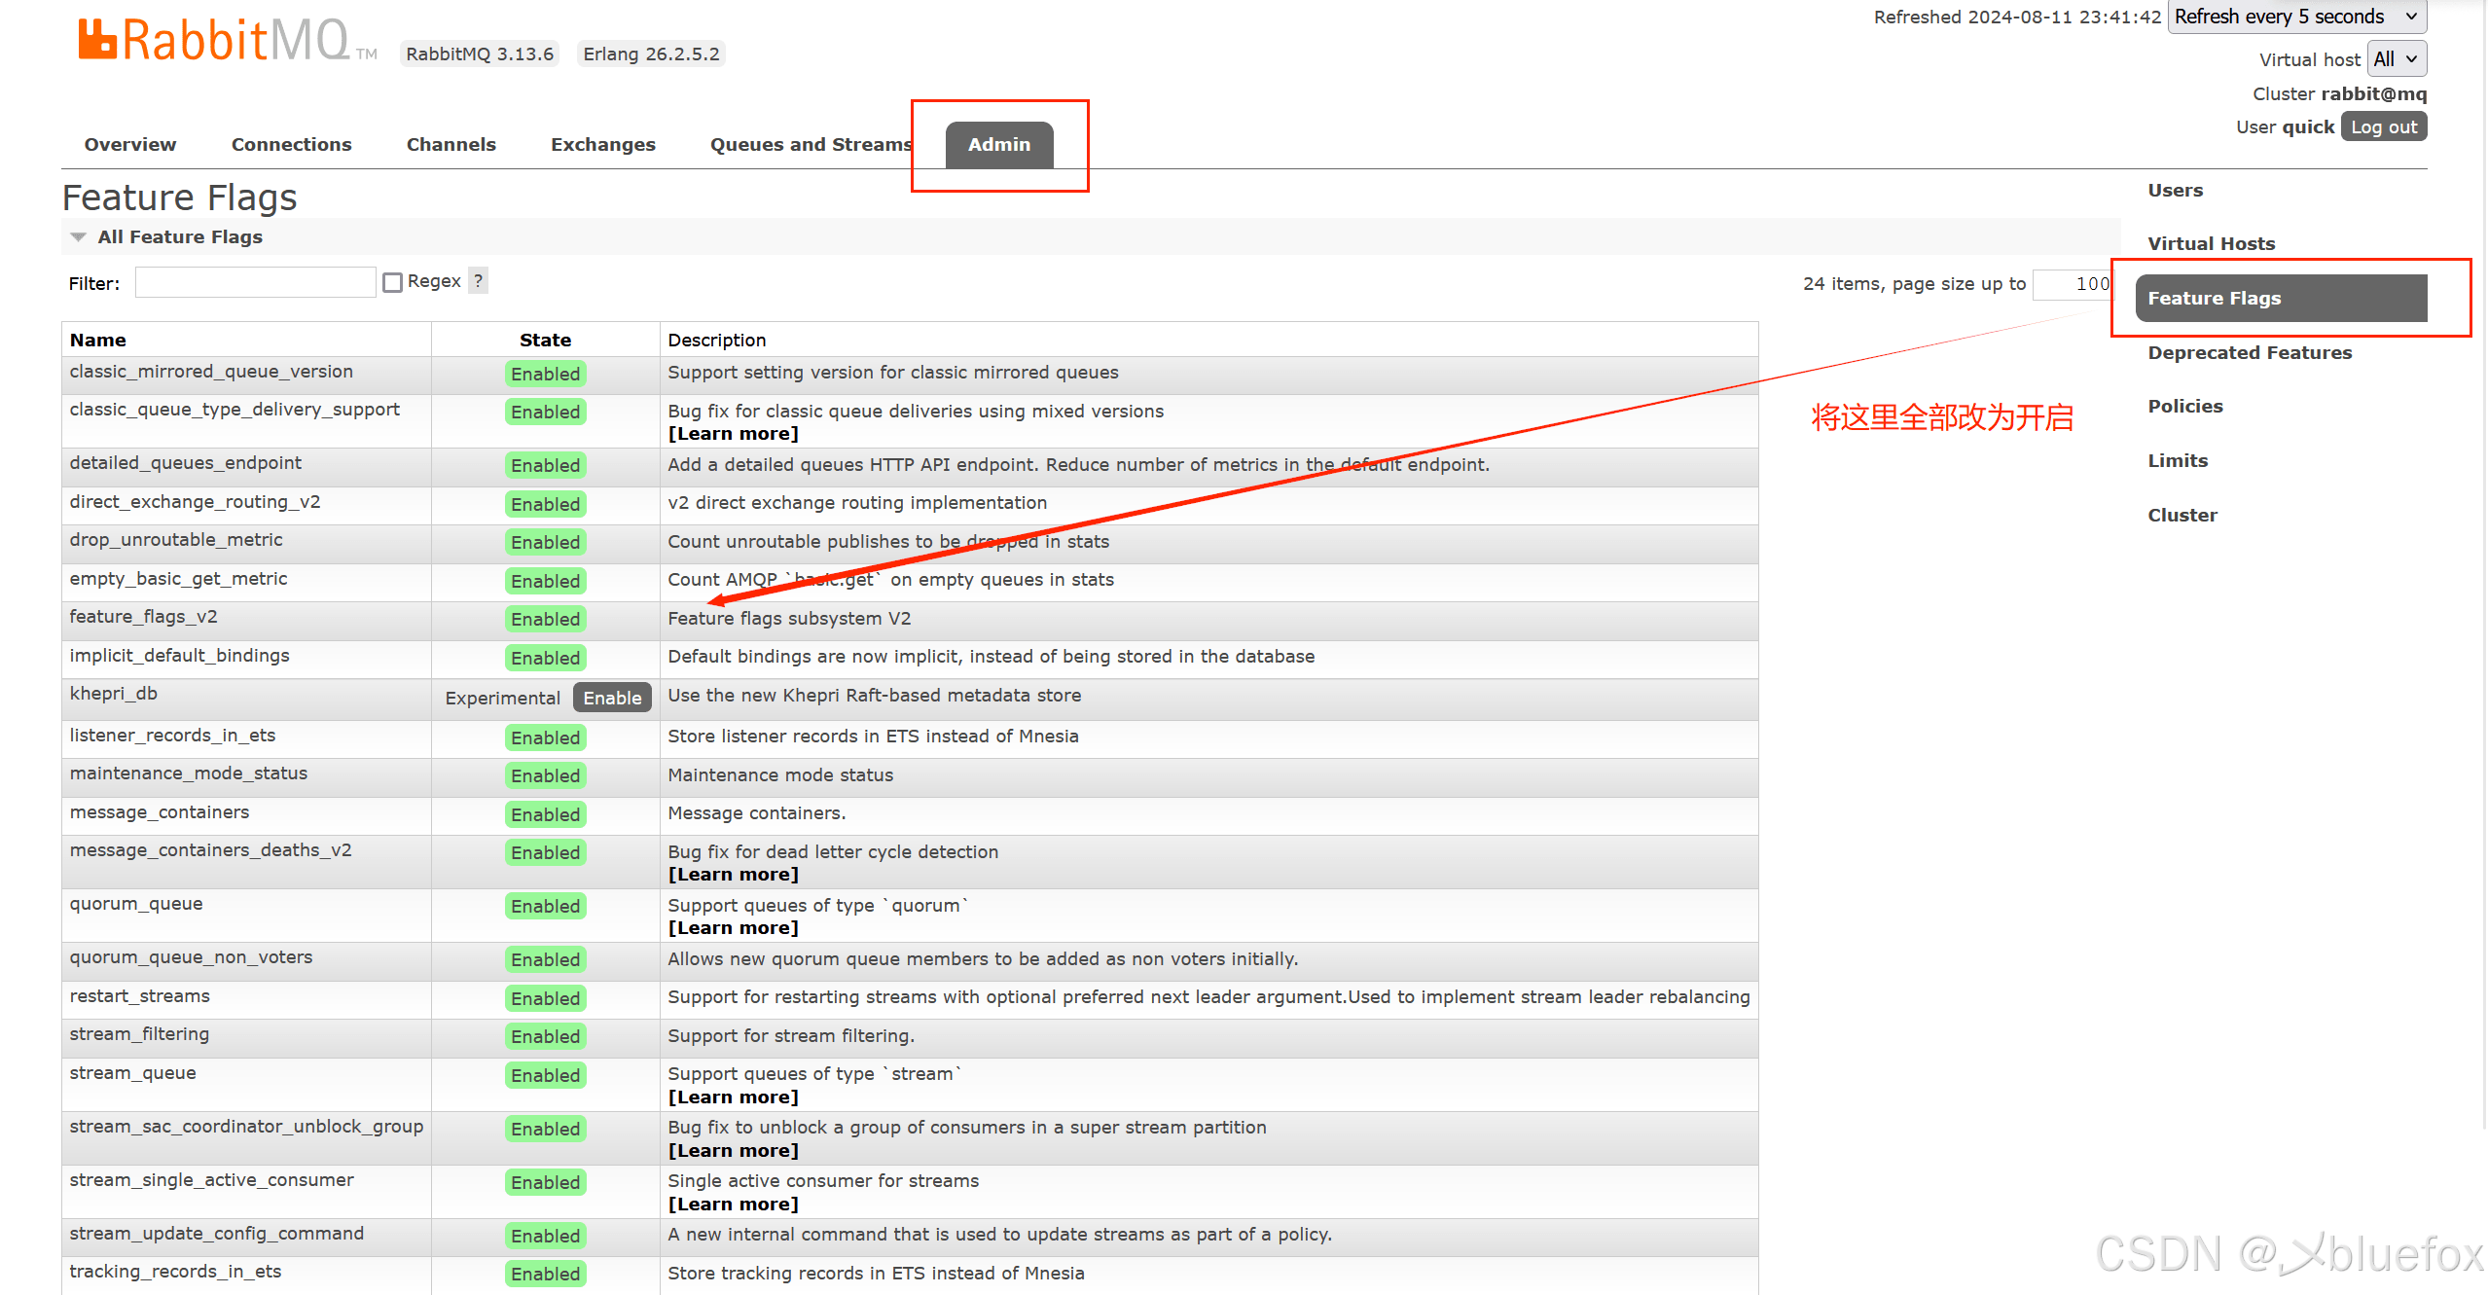Enable the khepri_db experimental flag
This screenshot has height=1295, width=2488.
pos(612,698)
